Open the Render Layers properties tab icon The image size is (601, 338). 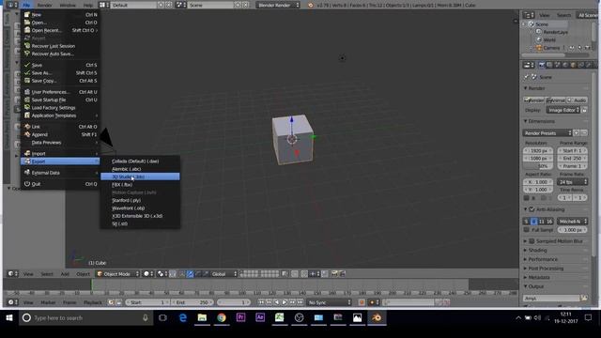(549, 65)
